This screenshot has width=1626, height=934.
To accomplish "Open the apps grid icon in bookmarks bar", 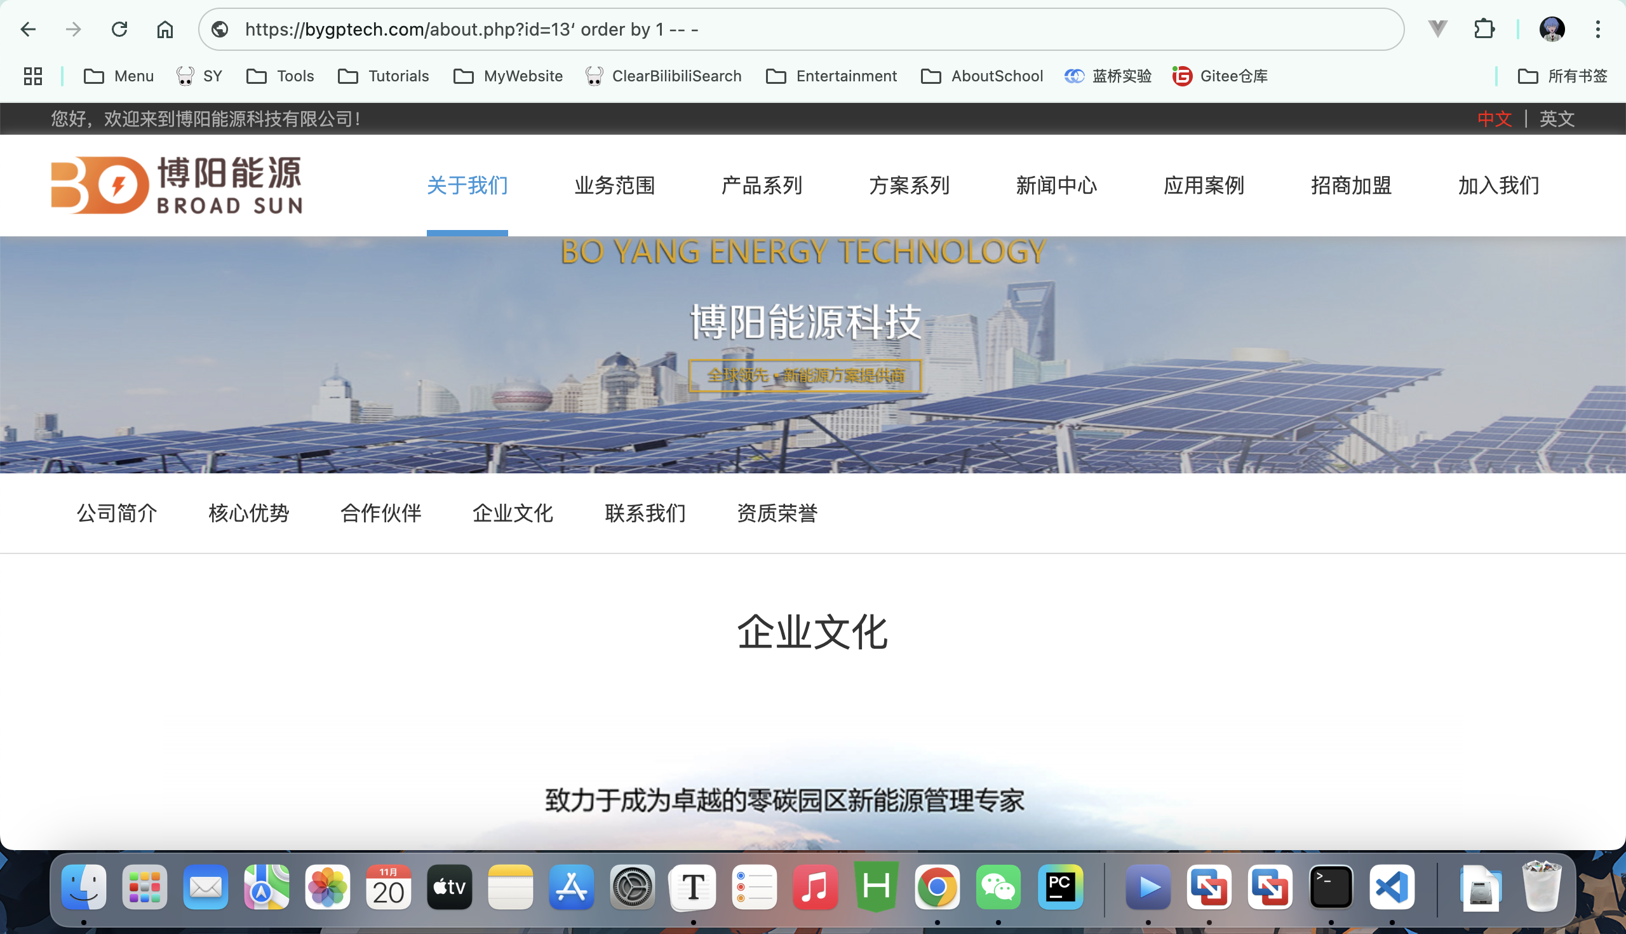I will [x=32, y=76].
